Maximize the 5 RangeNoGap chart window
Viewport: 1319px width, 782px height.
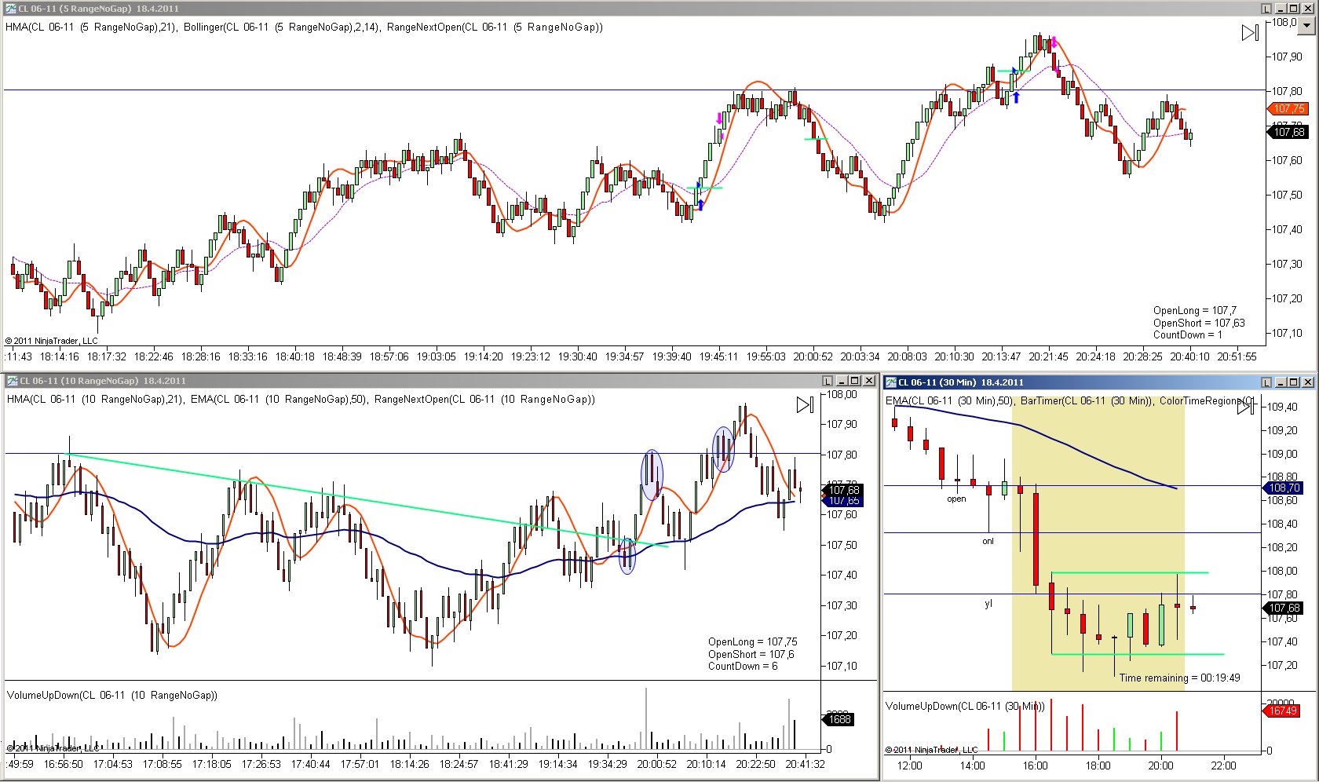pos(1295,9)
